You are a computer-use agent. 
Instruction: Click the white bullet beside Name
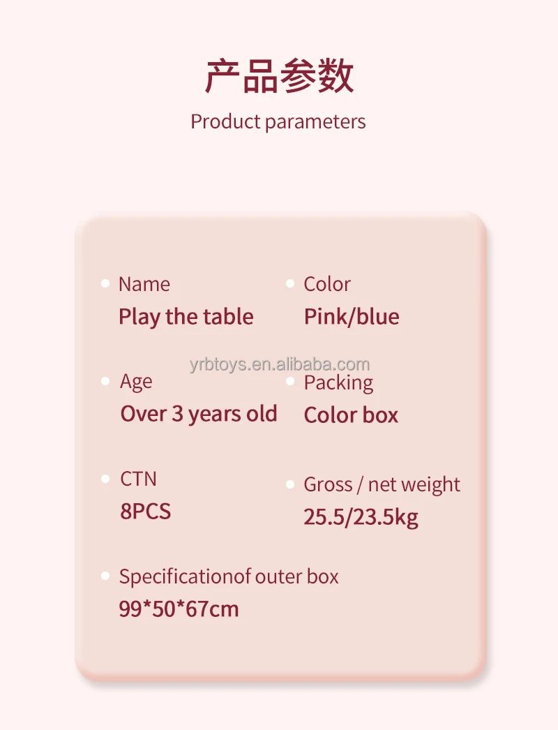[x=105, y=283]
